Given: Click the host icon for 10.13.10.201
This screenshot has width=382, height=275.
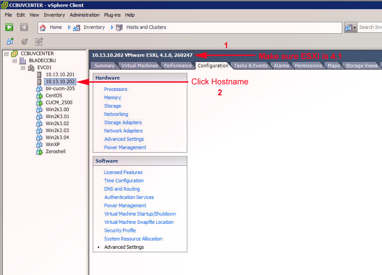Looking at the screenshot, I should pos(39,74).
